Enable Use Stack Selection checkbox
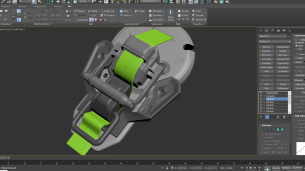 [x=263, y=134]
